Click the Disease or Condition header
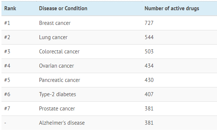The image size is (217, 132). coord(63,8)
